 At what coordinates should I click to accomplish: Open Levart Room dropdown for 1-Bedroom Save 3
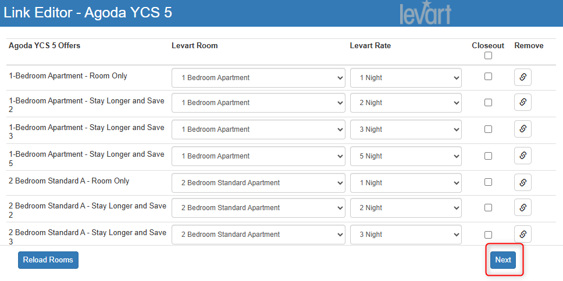click(x=258, y=129)
